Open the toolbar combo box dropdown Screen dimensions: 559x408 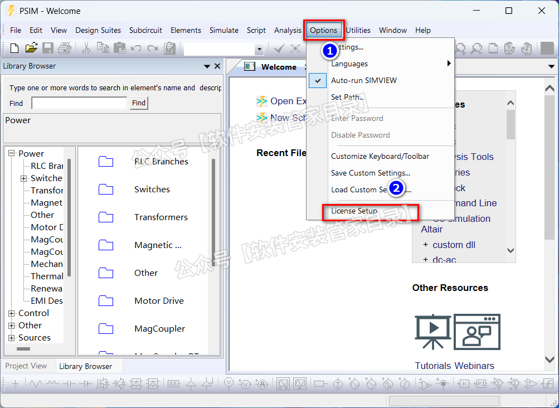click(259, 49)
